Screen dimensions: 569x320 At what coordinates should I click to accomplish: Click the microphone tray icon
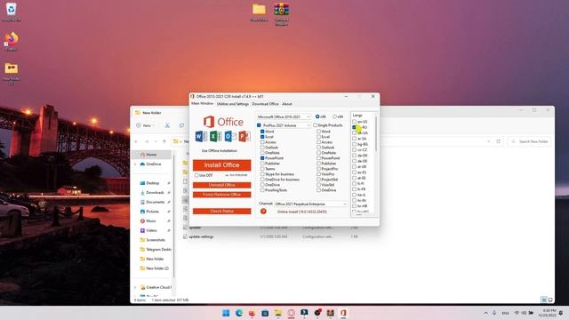(x=494, y=313)
